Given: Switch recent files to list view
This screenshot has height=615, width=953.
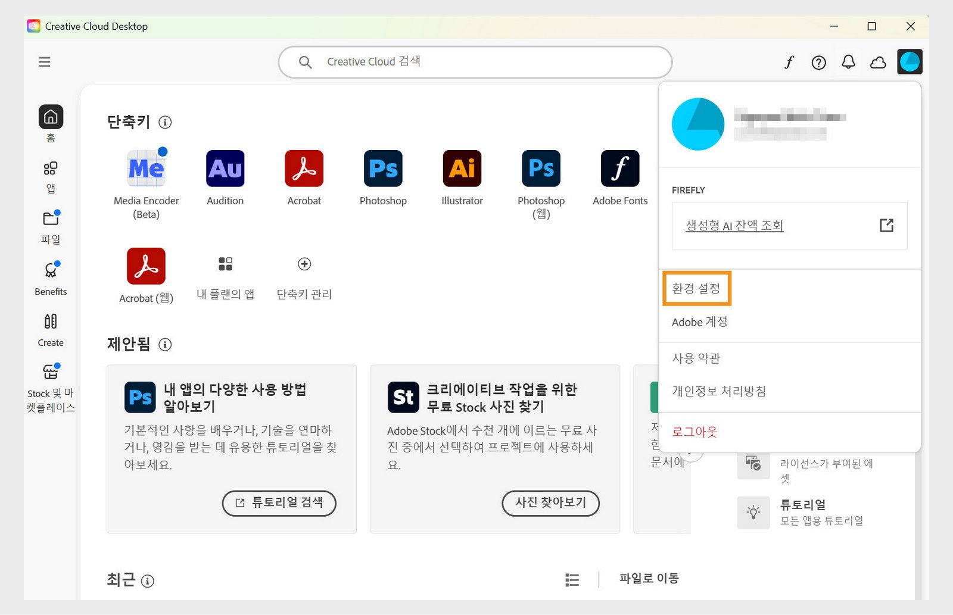Looking at the screenshot, I should point(571,579).
